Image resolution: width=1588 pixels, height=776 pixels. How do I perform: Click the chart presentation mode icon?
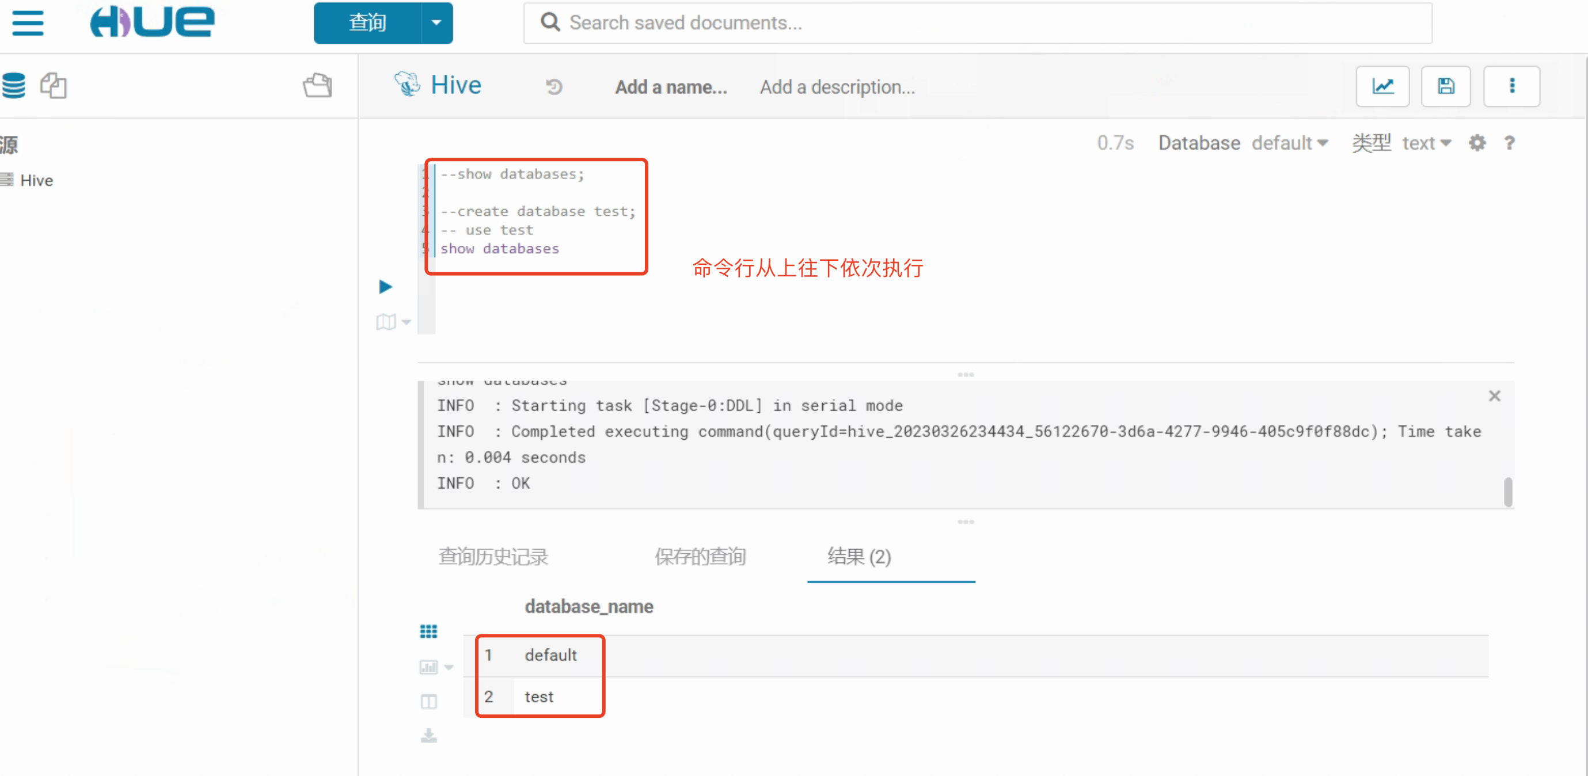1382,86
